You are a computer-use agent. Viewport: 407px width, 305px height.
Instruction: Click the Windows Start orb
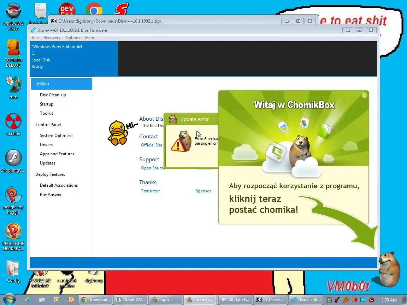(9, 299)
